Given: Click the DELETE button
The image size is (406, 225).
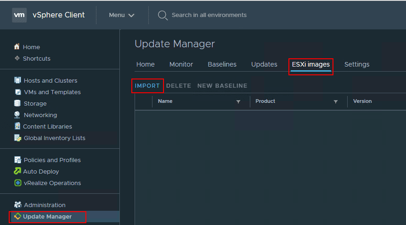Looking at the screenshot, I should [x=179, y=86].
